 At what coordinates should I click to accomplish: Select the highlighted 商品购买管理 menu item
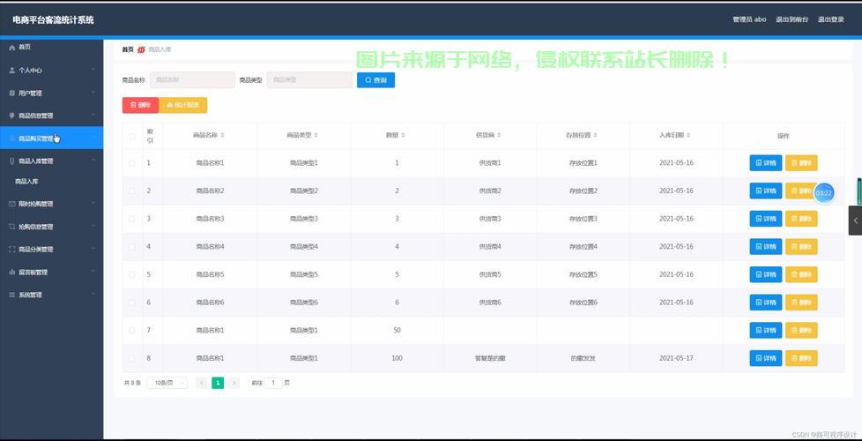click(52, 138)
